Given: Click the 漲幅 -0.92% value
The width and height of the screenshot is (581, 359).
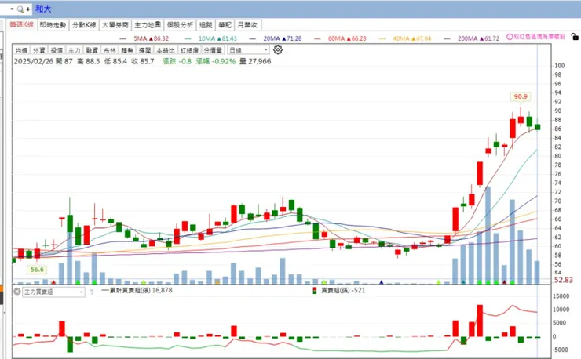Looking at the screenshot, I should tap(216, 61).
